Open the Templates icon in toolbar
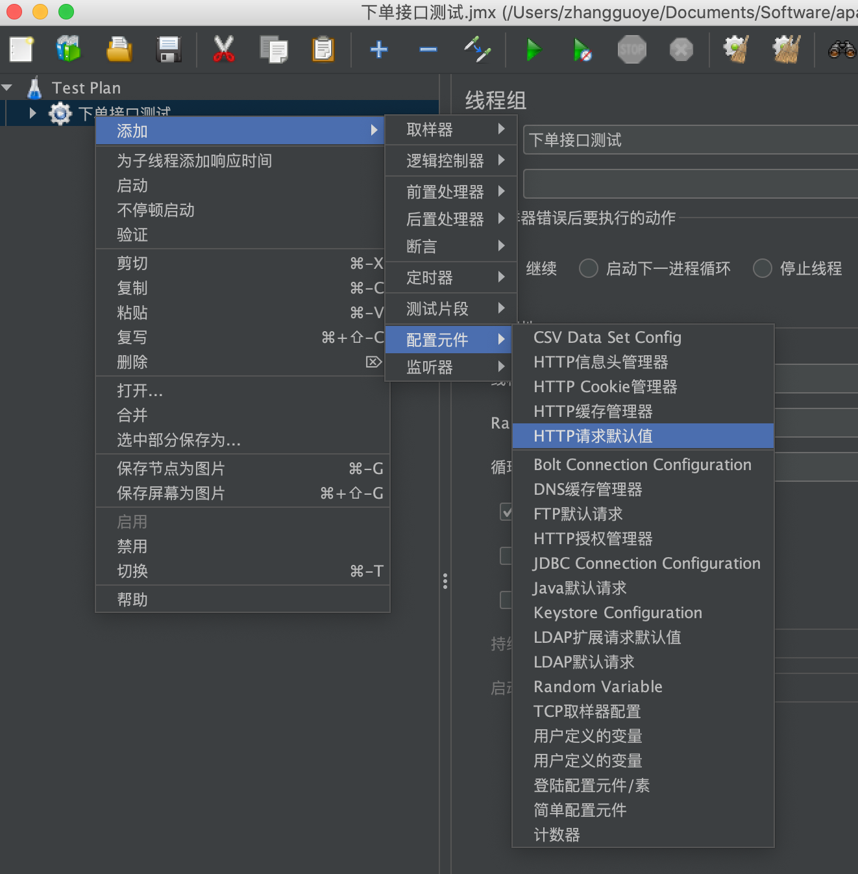The width and height of the screenshot is (858, 874). (x=69, y=49)
